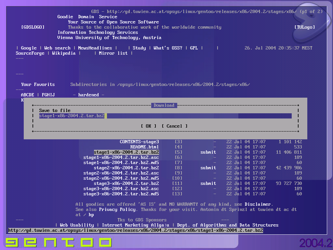Open the Wikipedia link

coord(64,53)
